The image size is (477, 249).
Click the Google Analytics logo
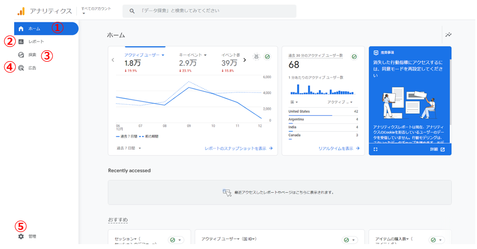click(x=21, y=11)
